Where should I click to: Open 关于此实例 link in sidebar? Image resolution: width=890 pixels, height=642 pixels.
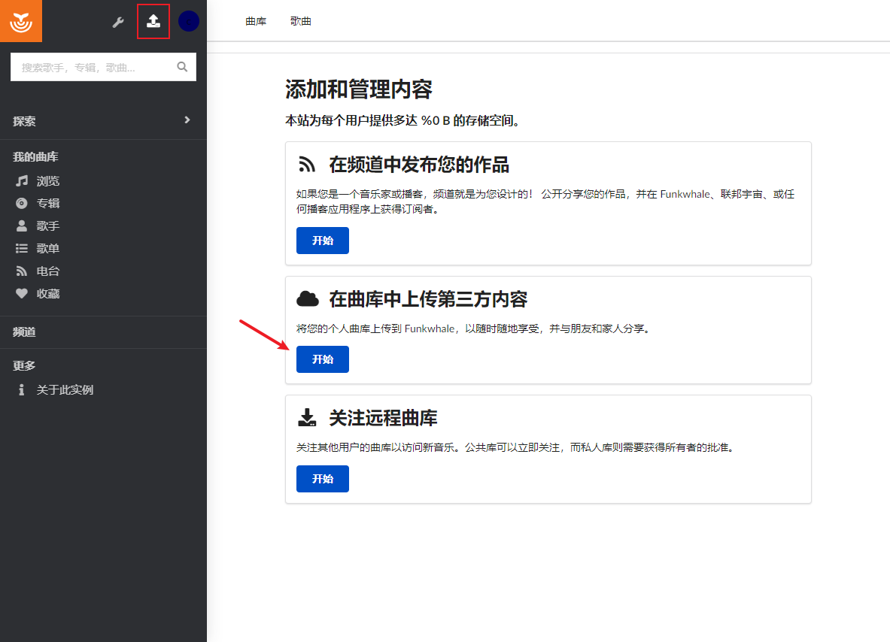(65, 389)
